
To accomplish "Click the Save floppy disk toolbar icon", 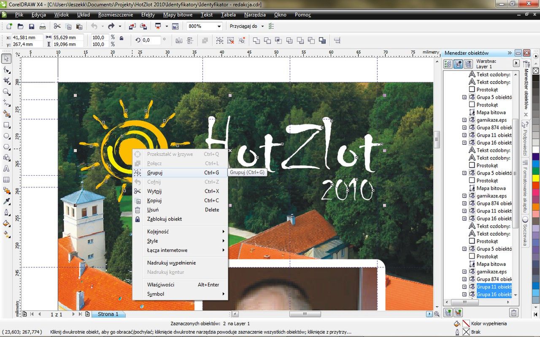I will 31,26.
